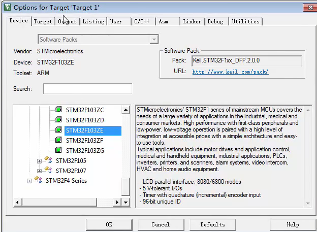Click the Defaults button
The image size is (317, 232).
(x=213, y=224)
